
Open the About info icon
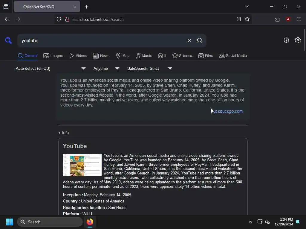pyautogui.click(x=286, y=40)
